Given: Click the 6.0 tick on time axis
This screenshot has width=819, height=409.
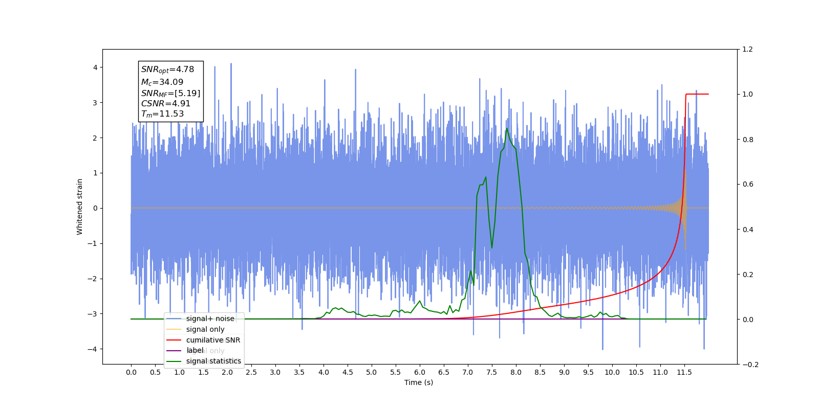Looking at the screenshot, I should click(x=420, y=372).
